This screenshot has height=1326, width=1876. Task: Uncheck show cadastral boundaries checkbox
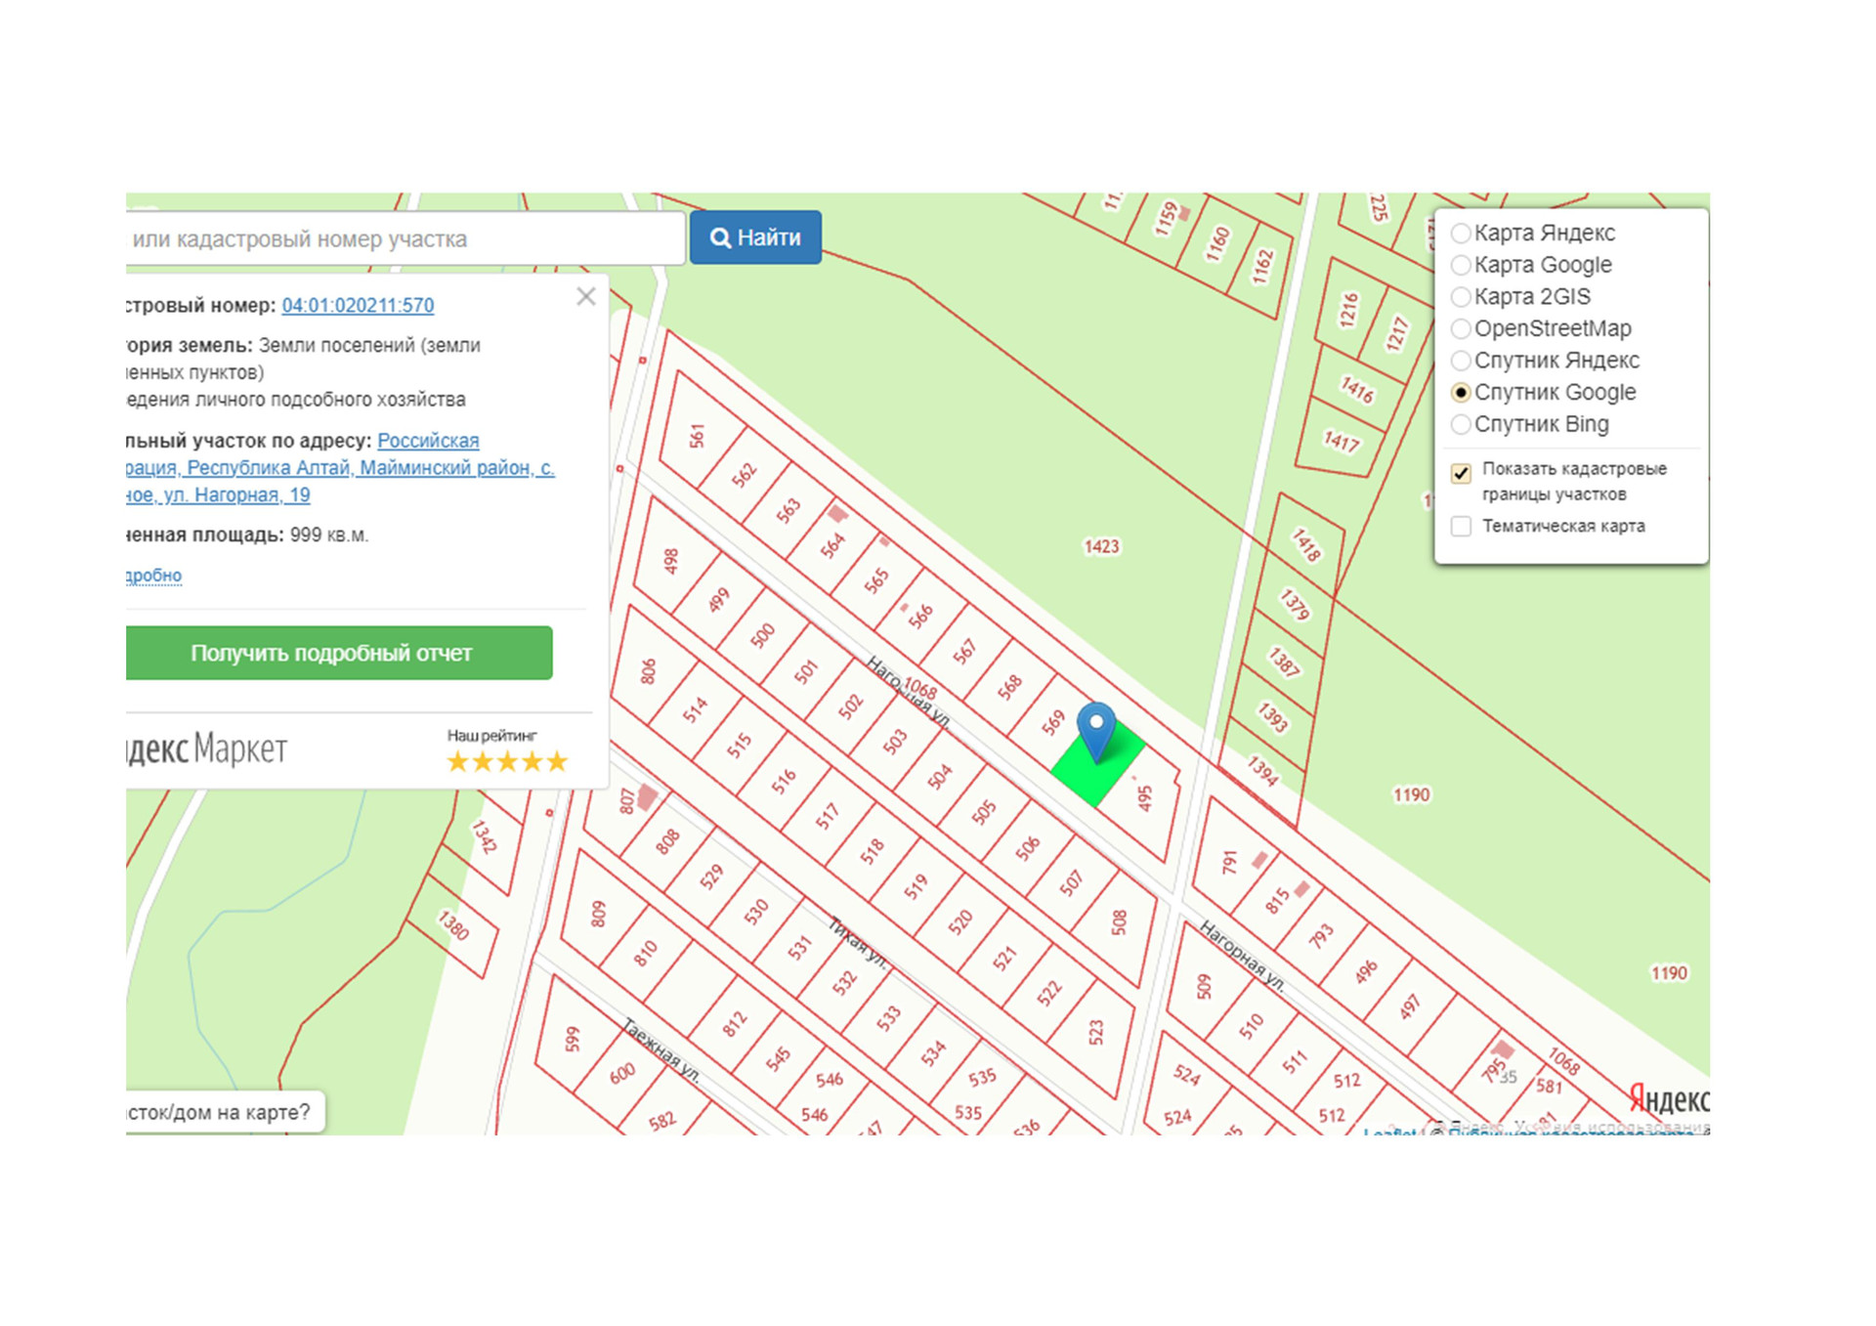(1461, 474)
